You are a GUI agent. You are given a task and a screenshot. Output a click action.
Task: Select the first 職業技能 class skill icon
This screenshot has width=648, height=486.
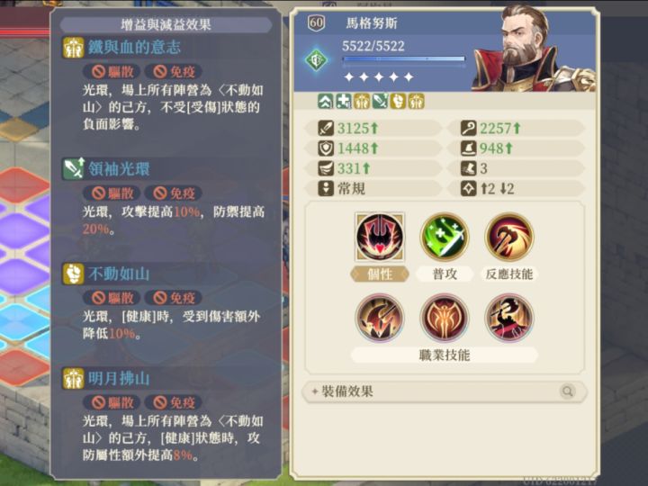pyautogui.click(x=380, y=318)
